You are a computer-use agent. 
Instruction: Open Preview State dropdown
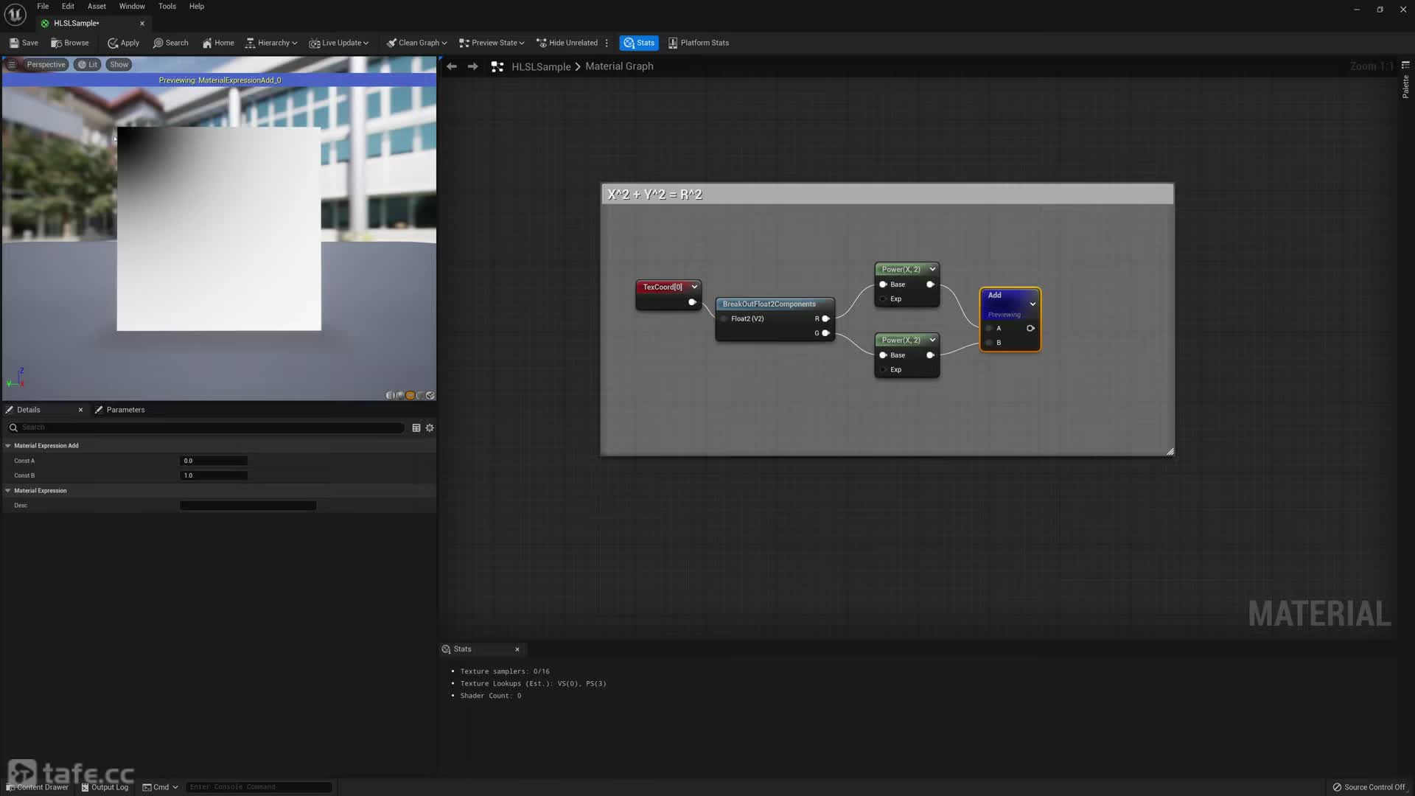pos(492,43)
